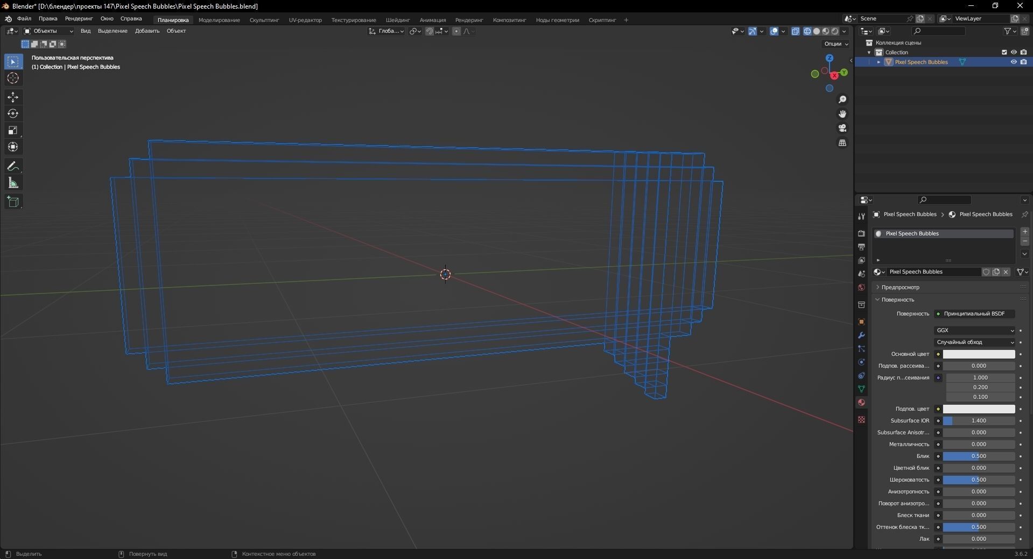Open the GGX distribution dropdown
The height and width of the screenshot is (559, 1033).
(975, 331)
